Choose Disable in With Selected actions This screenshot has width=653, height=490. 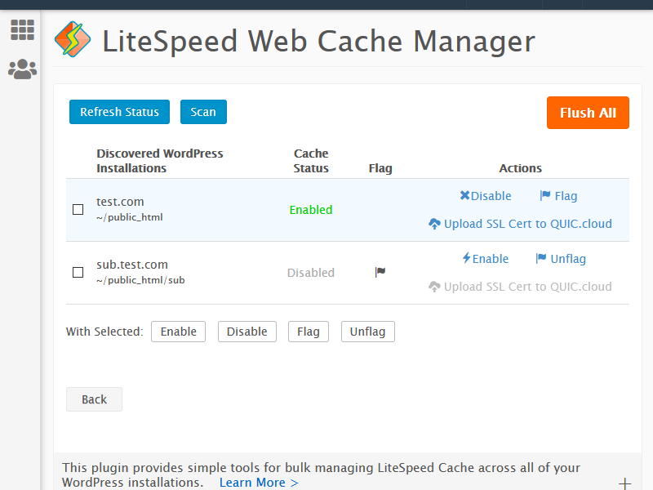point(247,332)
